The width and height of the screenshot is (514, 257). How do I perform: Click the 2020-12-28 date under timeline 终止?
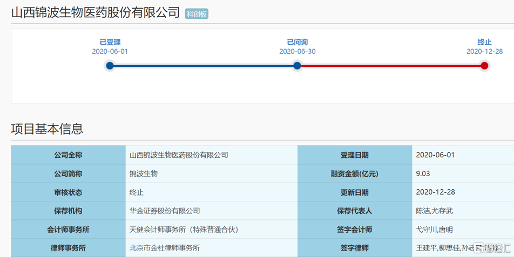[x=484, y=51]
